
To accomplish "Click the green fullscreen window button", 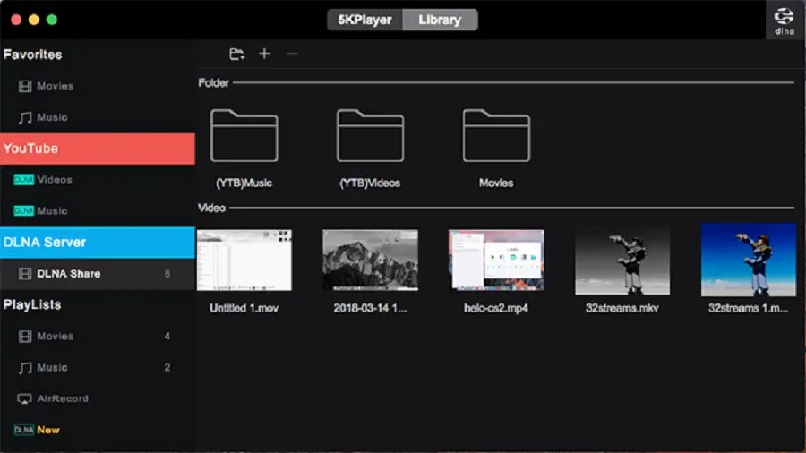I will click(x=52, y=20).
